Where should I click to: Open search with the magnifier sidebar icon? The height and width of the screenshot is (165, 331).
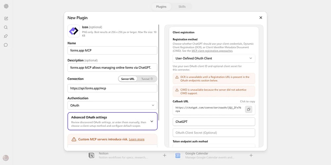(6, 27)
